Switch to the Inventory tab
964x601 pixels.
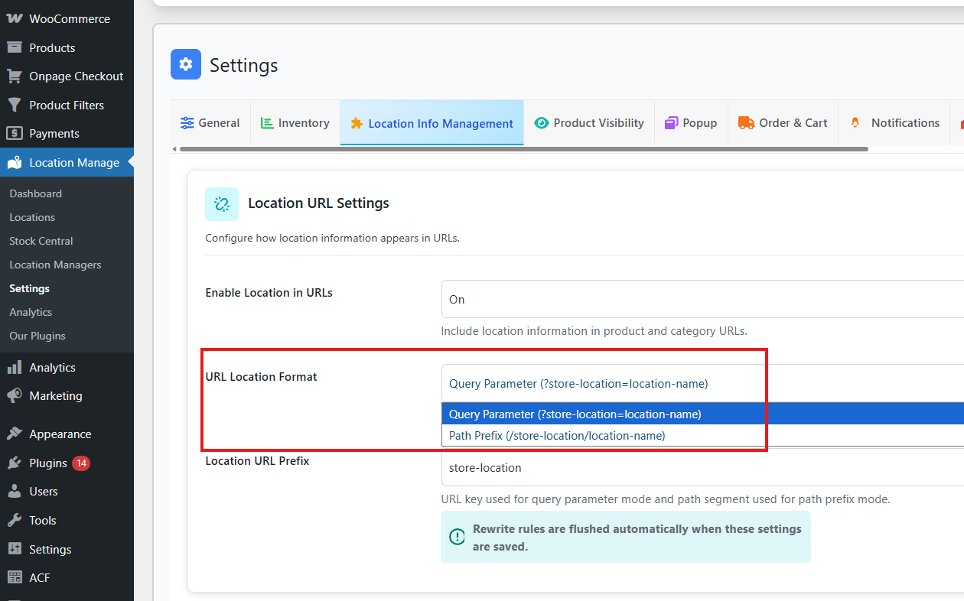tap(295, 122)
